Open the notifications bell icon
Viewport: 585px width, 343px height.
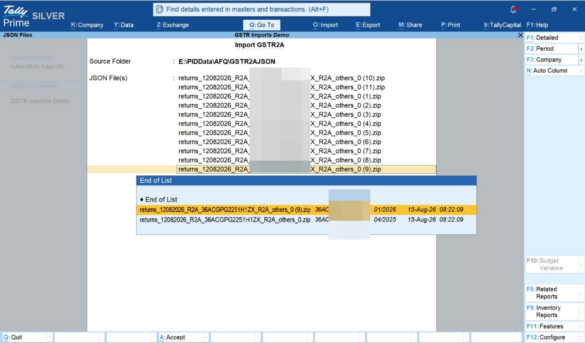pos(513,9)
